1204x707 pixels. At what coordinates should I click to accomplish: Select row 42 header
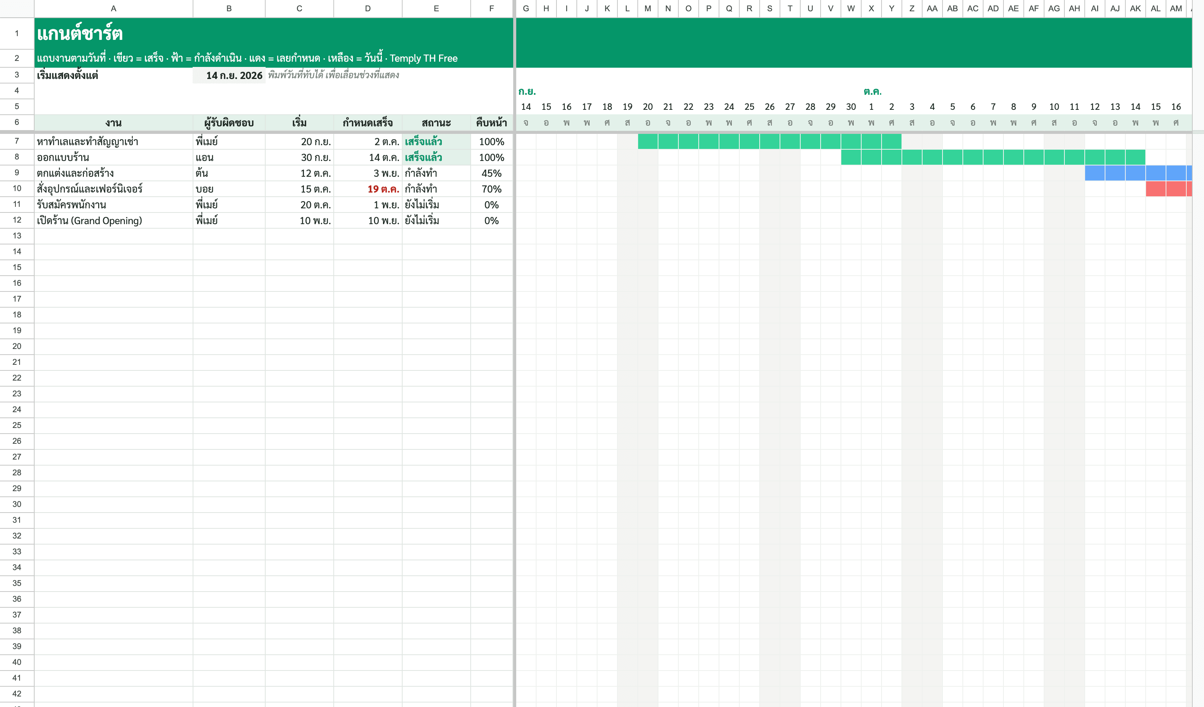tap(17, 693)
